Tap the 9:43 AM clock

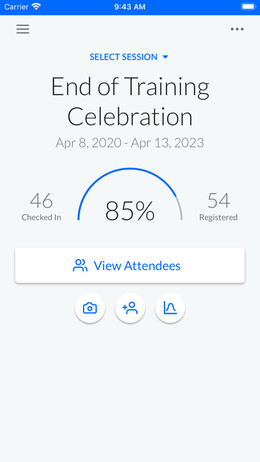130,7
